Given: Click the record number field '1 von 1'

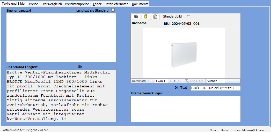Looking at the screenshot, I should click(161, 81).
